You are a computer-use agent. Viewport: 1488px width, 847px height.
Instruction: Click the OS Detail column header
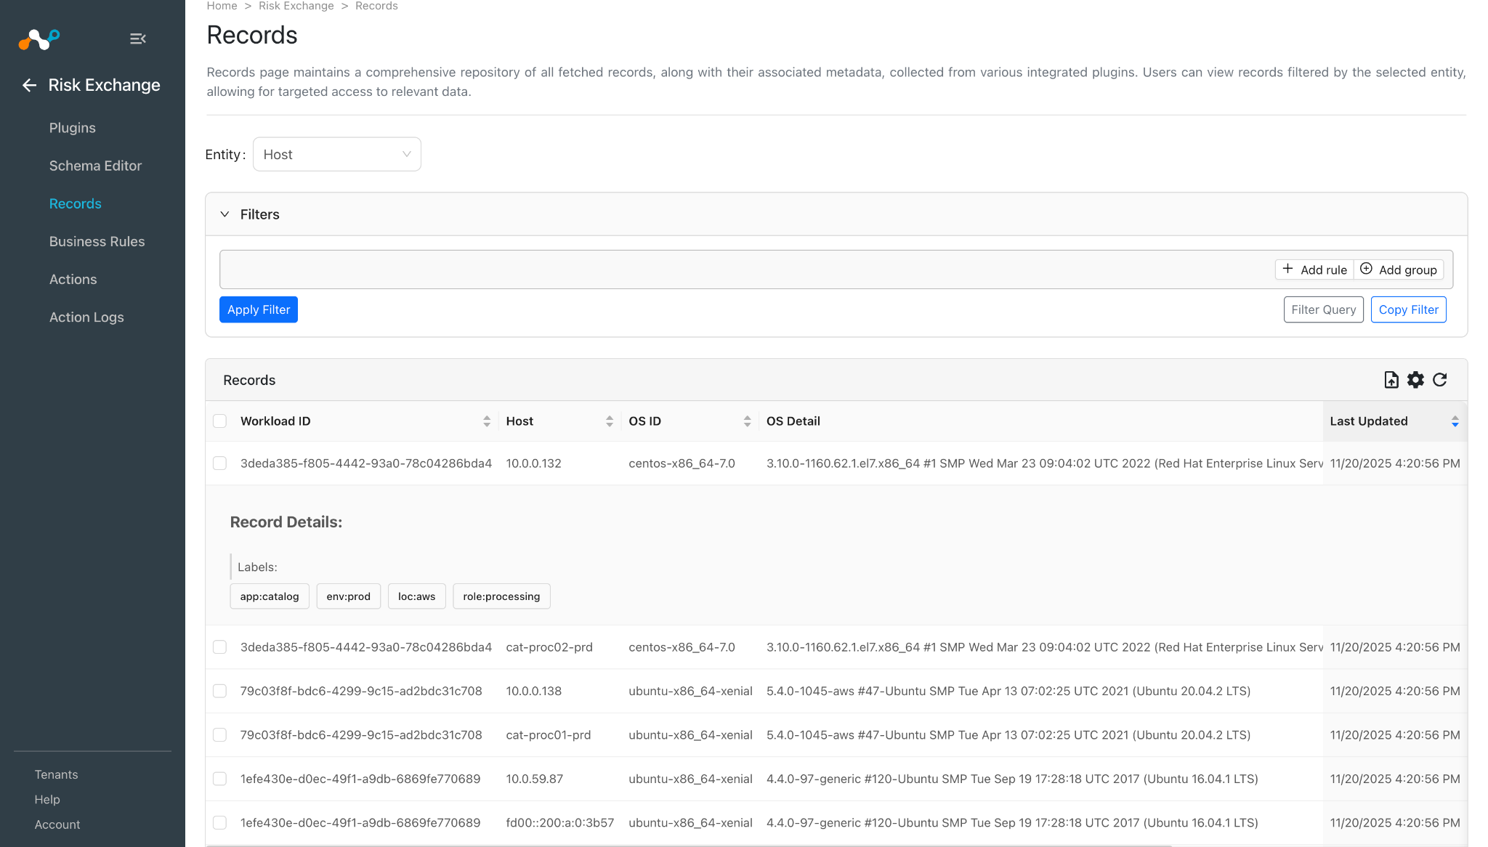pyautogui.click(x=793, y=421)
